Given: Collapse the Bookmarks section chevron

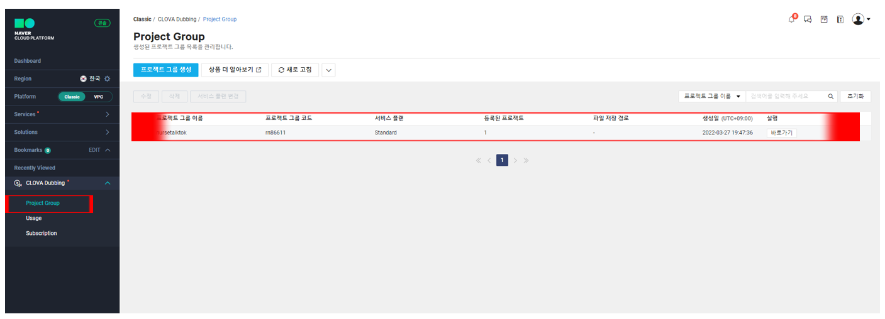Looking at the screenshot, I should coord(108,150).
